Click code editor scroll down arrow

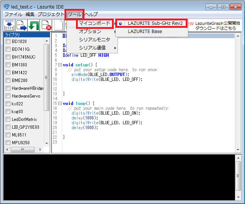coord(238,149)
